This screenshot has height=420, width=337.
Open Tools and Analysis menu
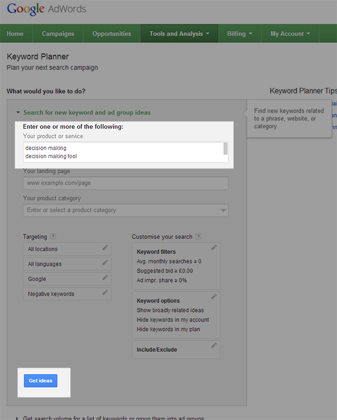click(179, 34)
